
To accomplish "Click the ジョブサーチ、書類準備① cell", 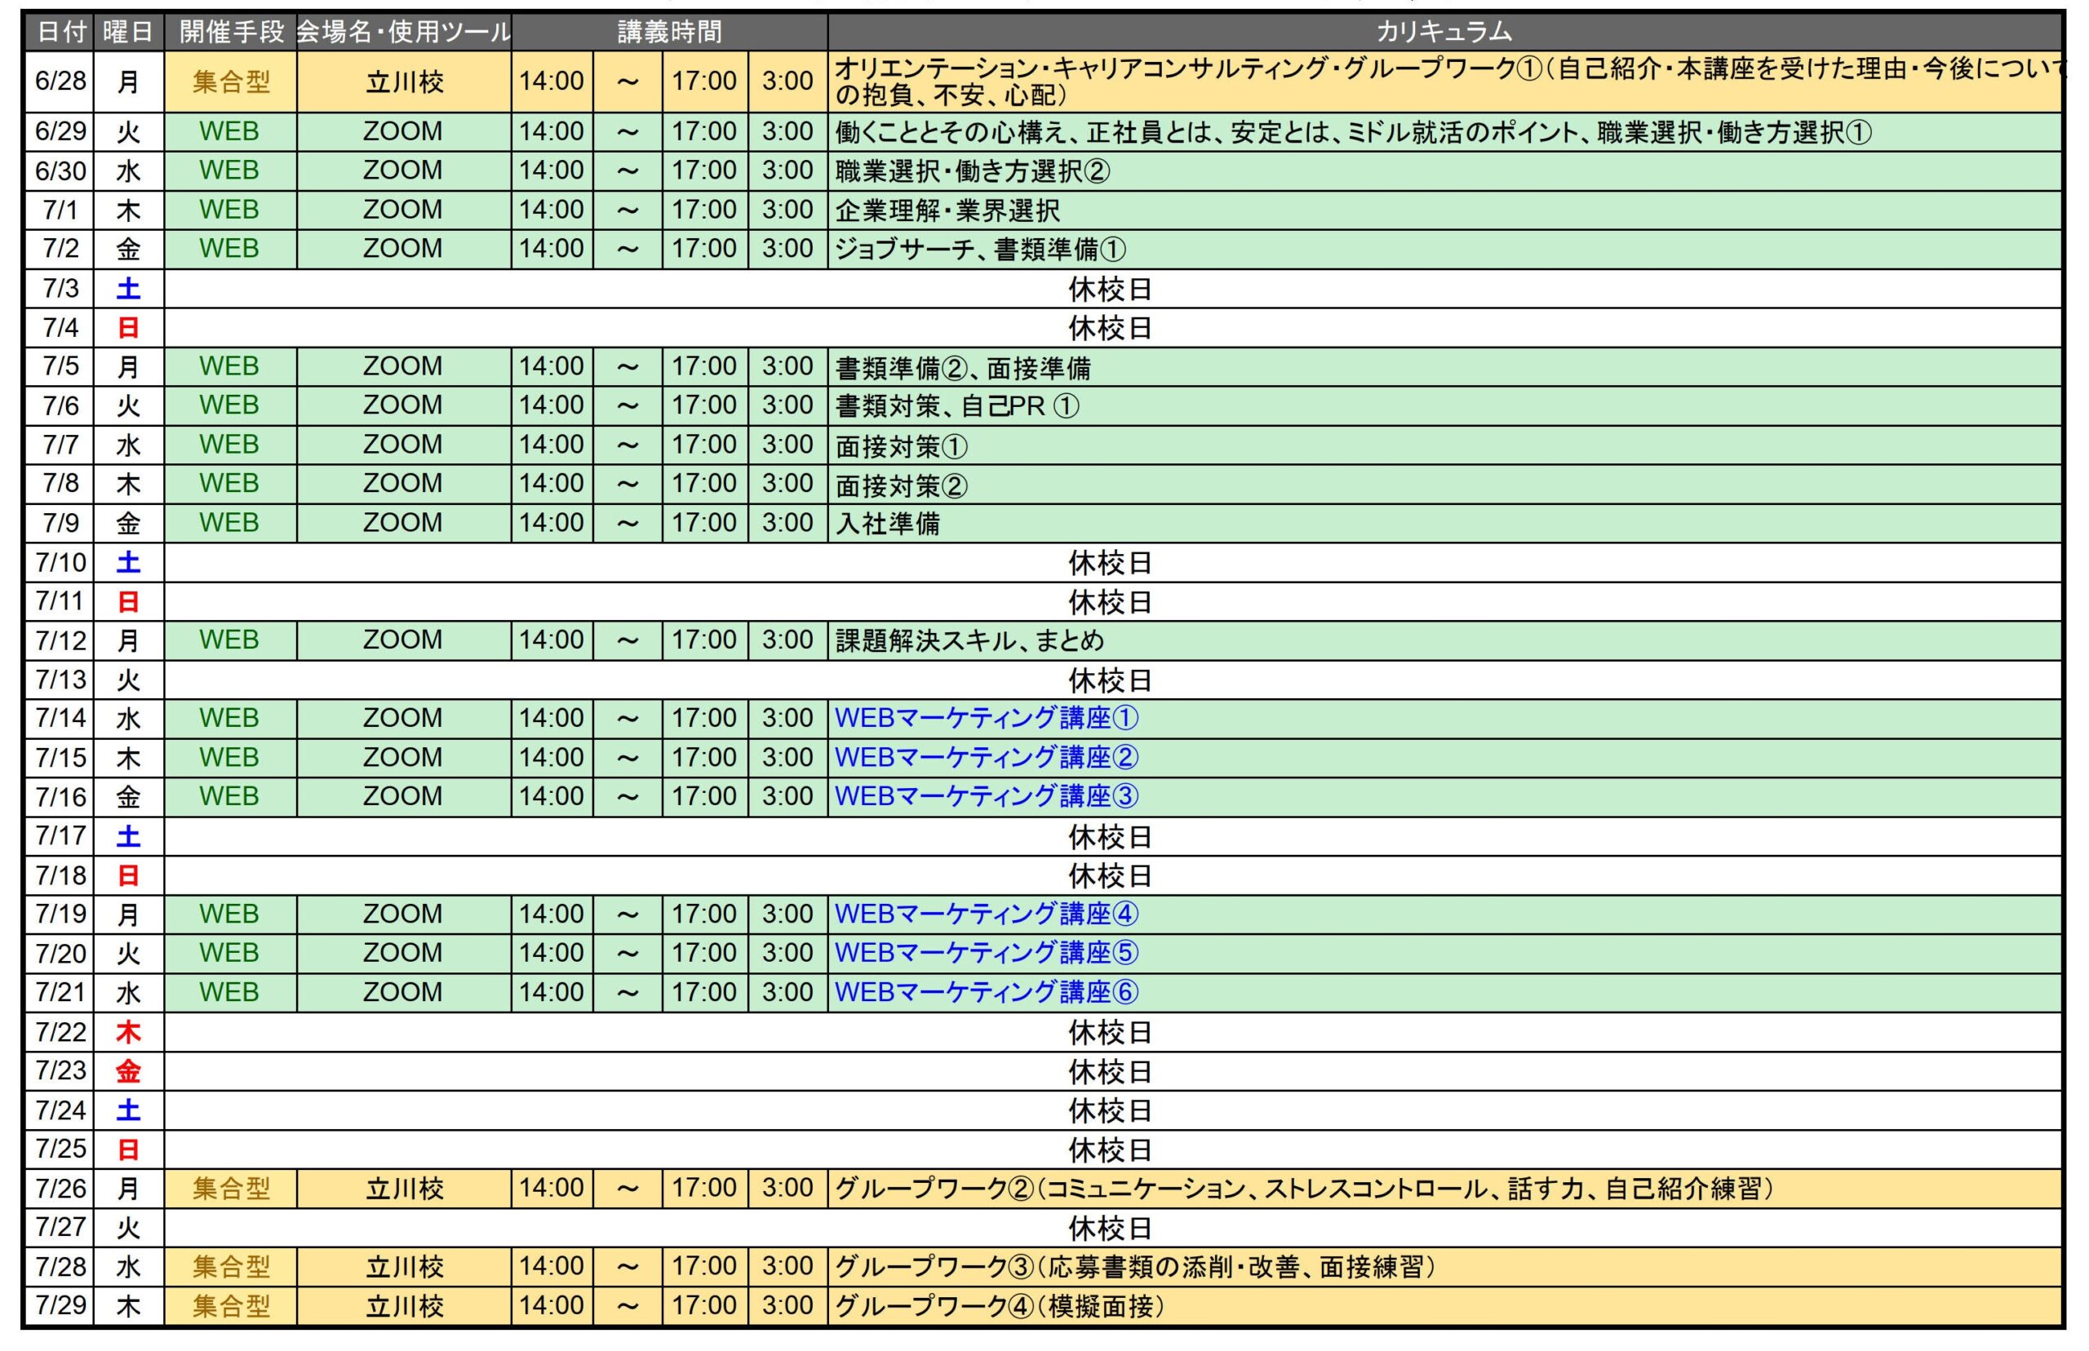I will 1444,249.
